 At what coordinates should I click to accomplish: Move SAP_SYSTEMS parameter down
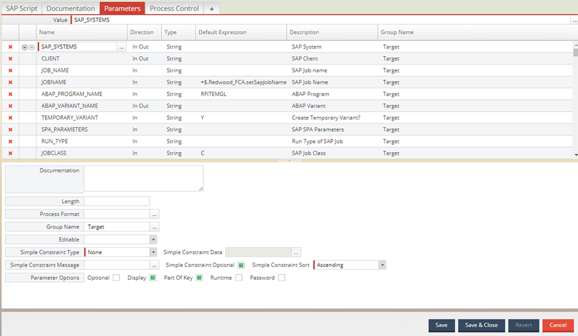point(25,47)
